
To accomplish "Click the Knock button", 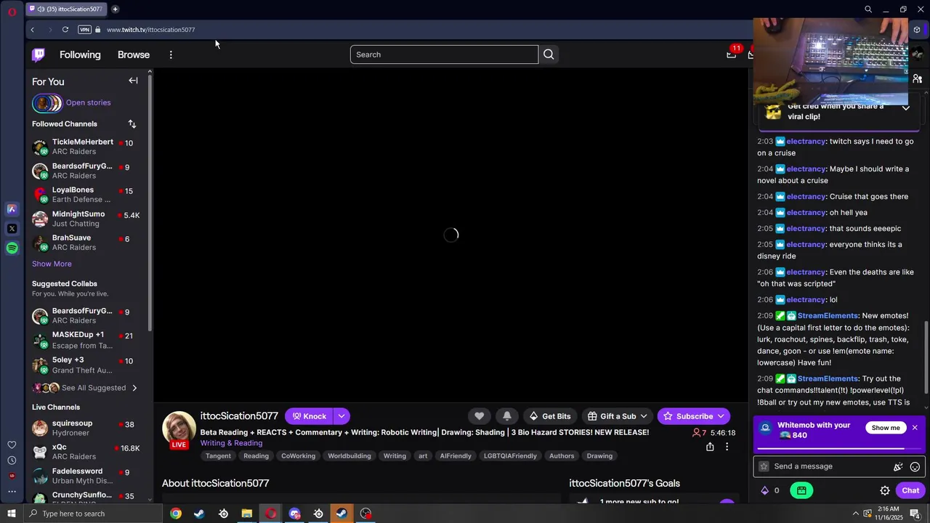I will coord(310,416).
